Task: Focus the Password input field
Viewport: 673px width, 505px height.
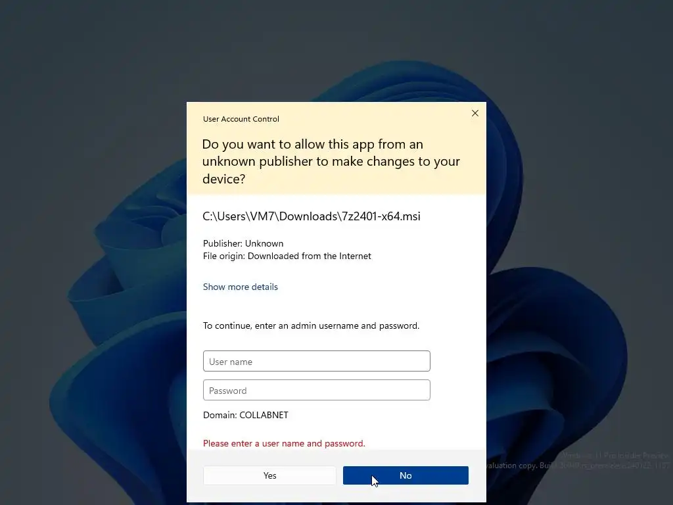Action: coord(316,390)
